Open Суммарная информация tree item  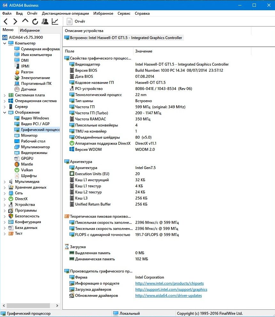point(37,49)
